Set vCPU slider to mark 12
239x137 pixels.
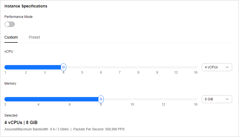click(x=176, y=67)
